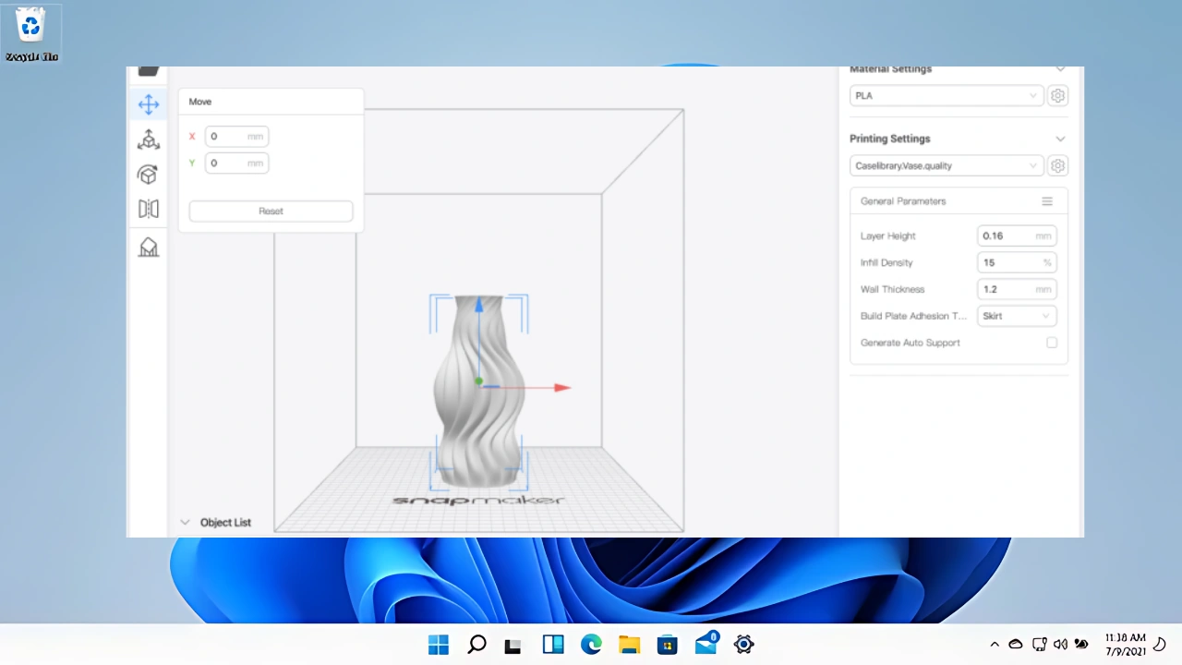Open Widgets from the taskbar

553,644
